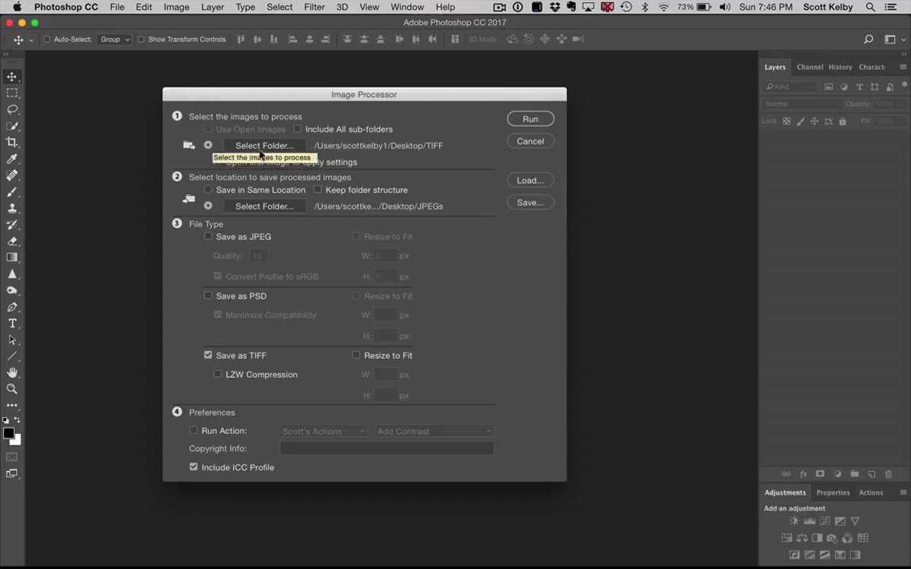Open the workspace switcher dropdown
Screen dimensions: 911x569
(893, 39)
